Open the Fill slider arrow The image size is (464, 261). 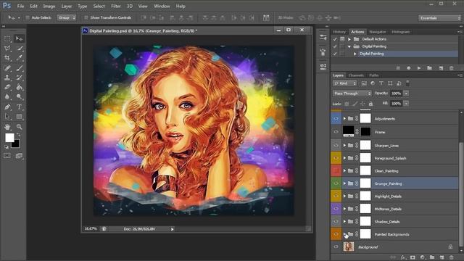click(406, 104)
